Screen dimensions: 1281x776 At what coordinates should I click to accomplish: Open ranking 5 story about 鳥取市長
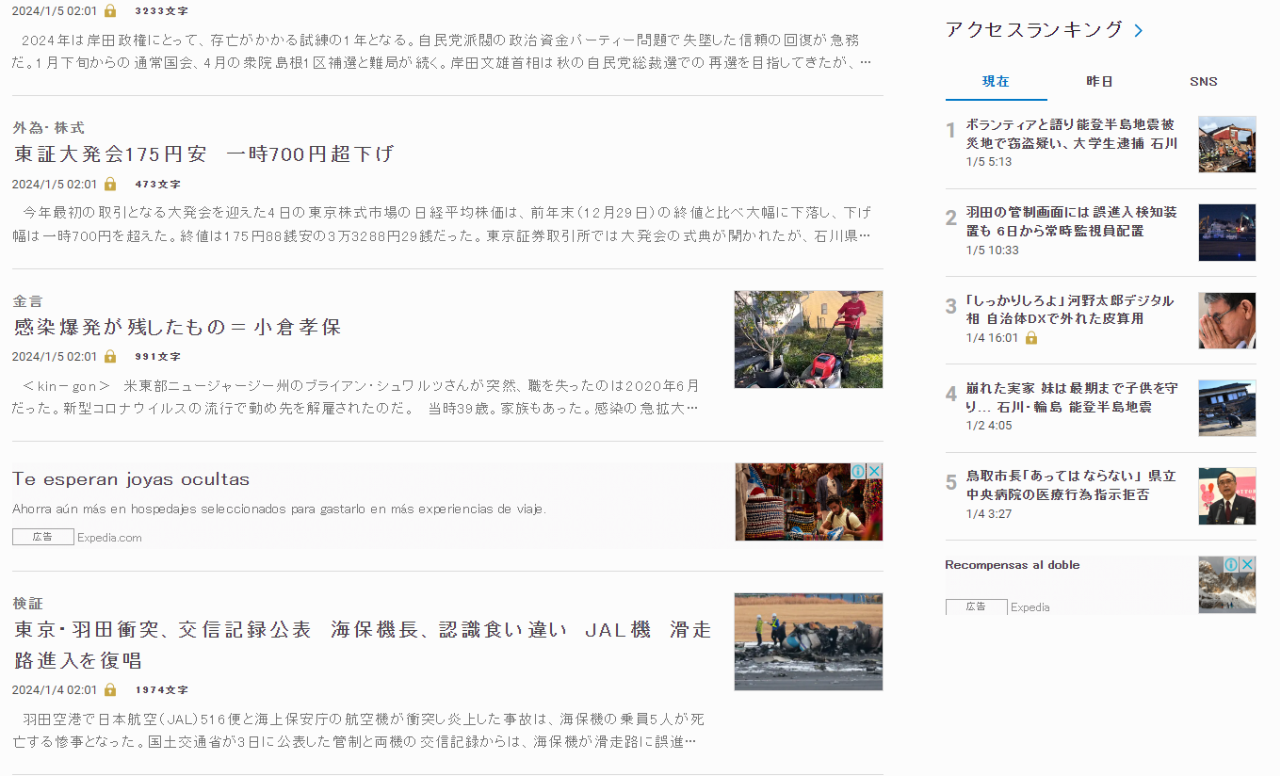[1071, 484]
